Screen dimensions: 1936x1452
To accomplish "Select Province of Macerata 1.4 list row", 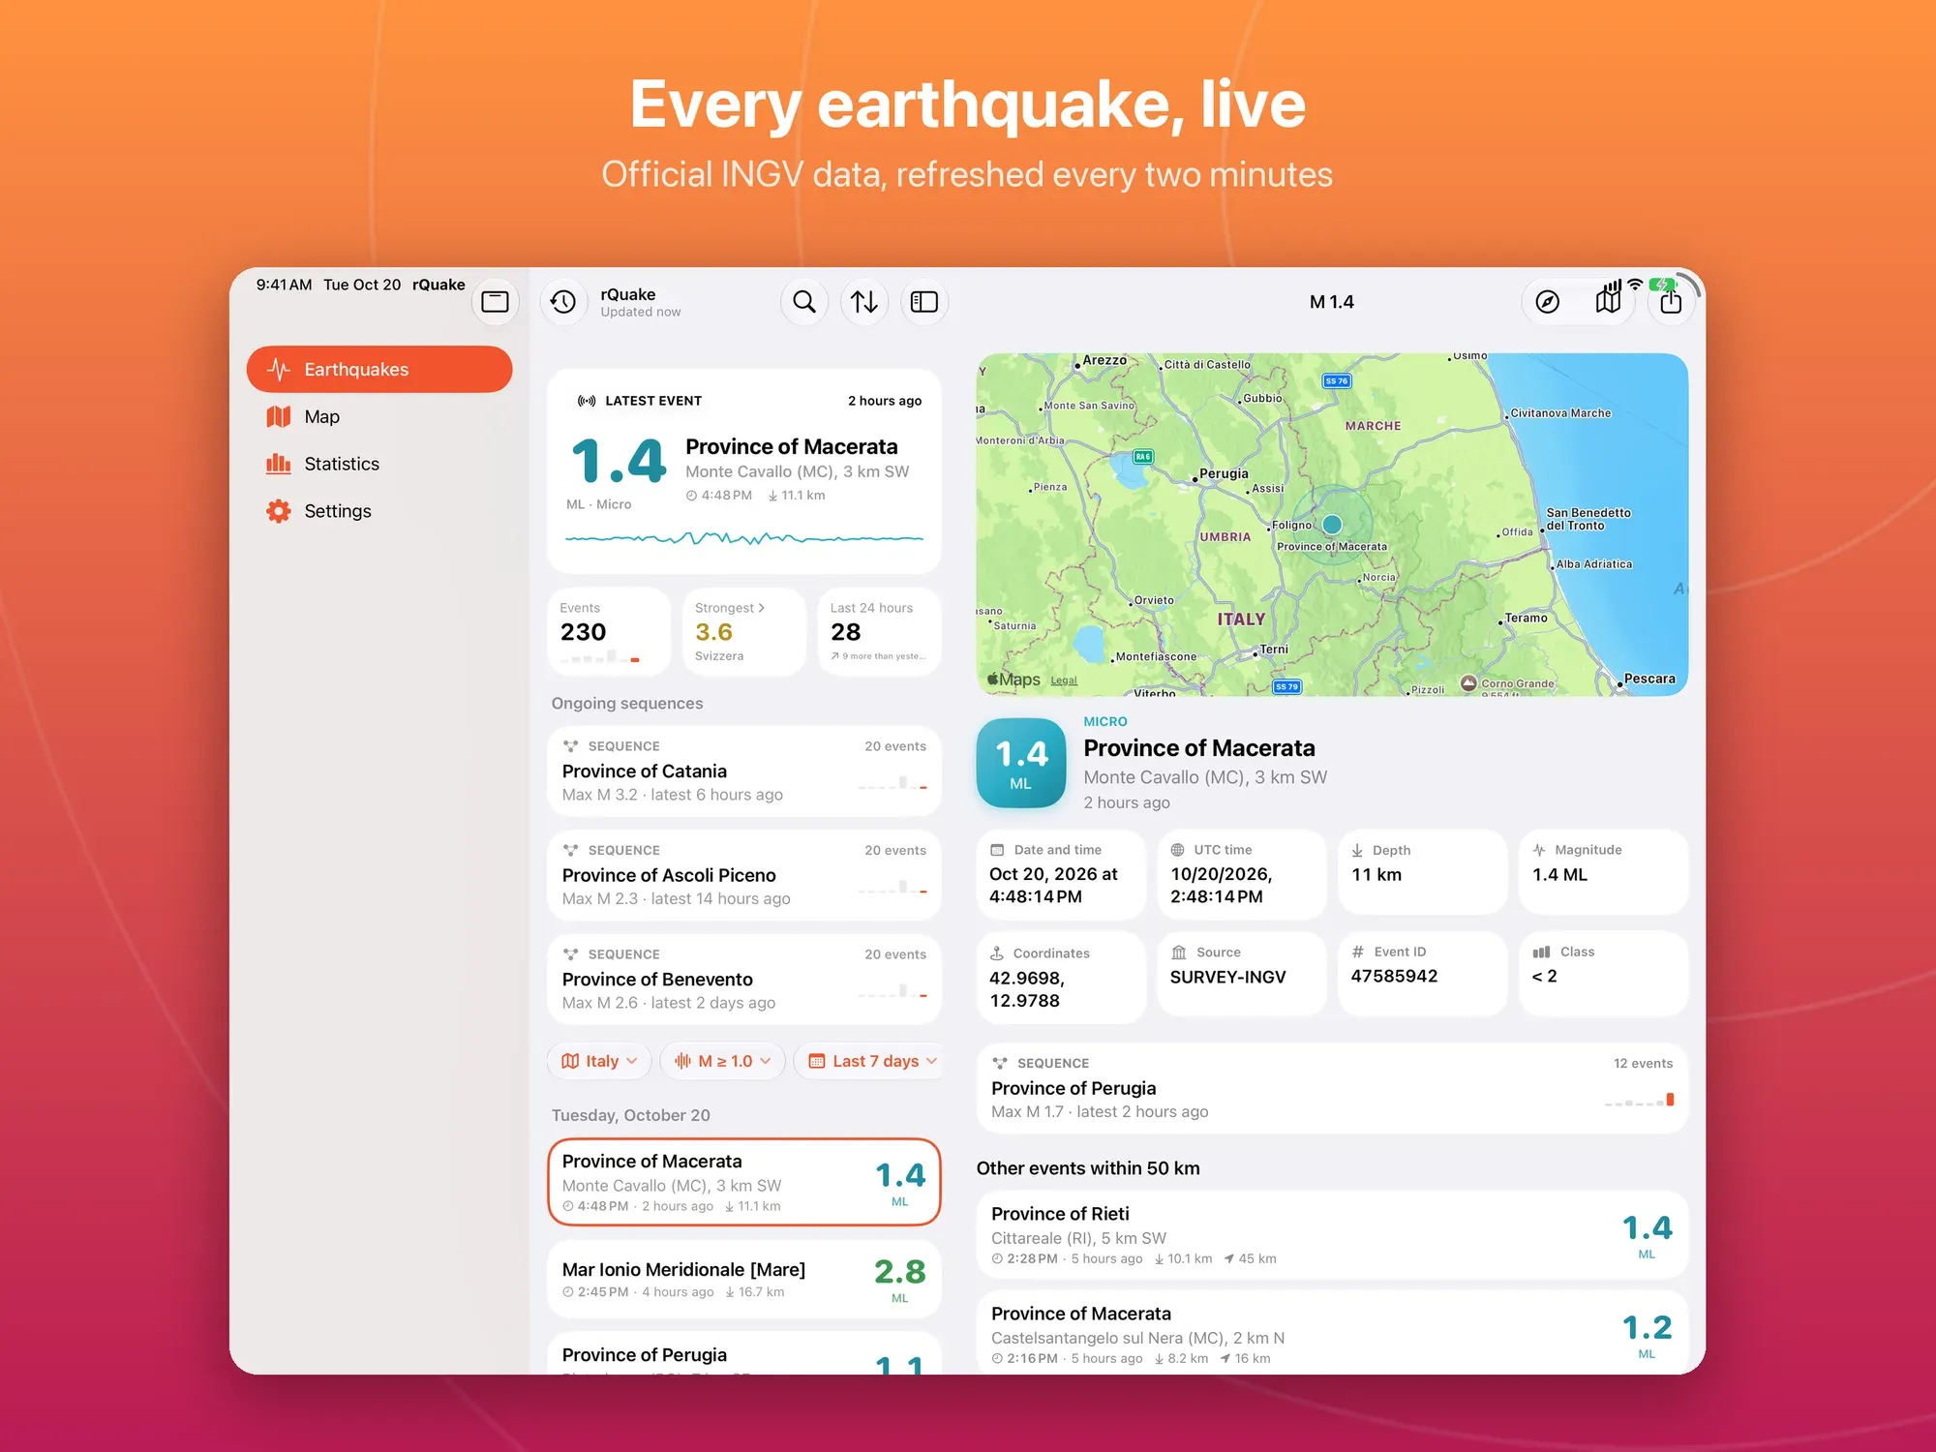I will tap(744, 1182).
